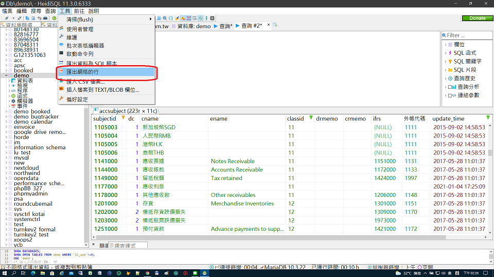
Task: Focus the 資料庫篩選 filter field
Action: (22, 25)
